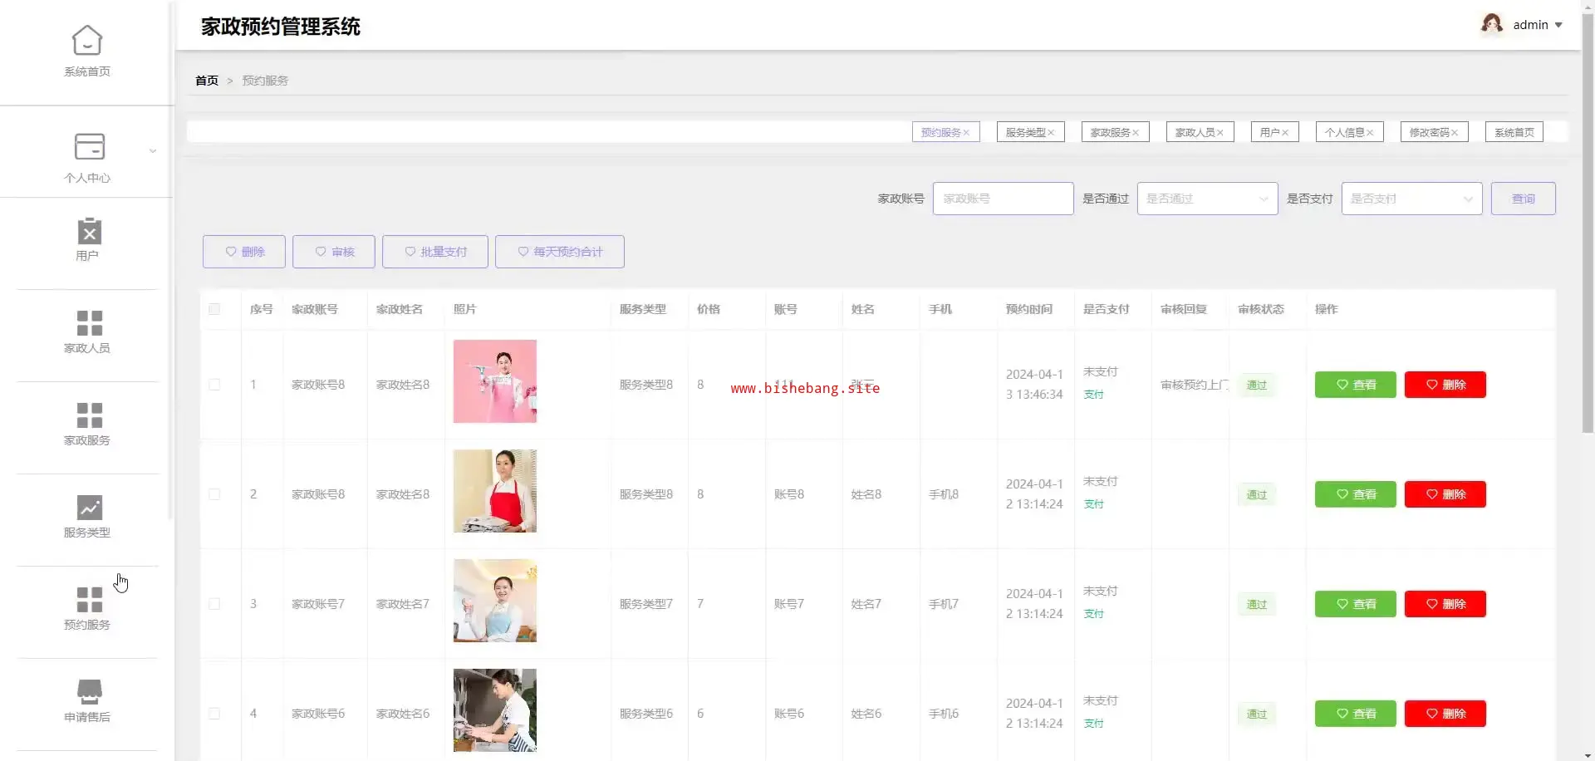
Task: Click the 支付 link in row 2
Action: [x=1094, y=504]
